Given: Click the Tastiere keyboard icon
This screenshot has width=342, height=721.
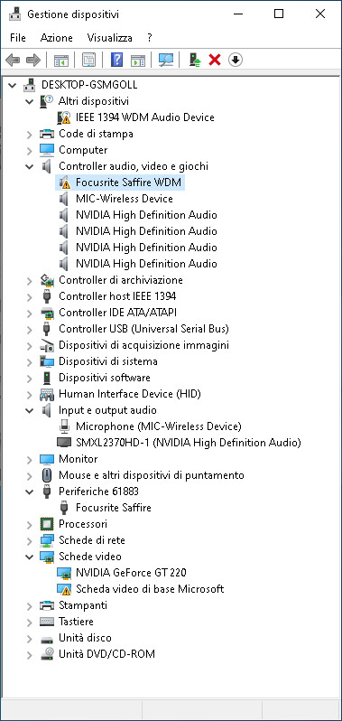Looking at the screenshot, I should 47,622.
